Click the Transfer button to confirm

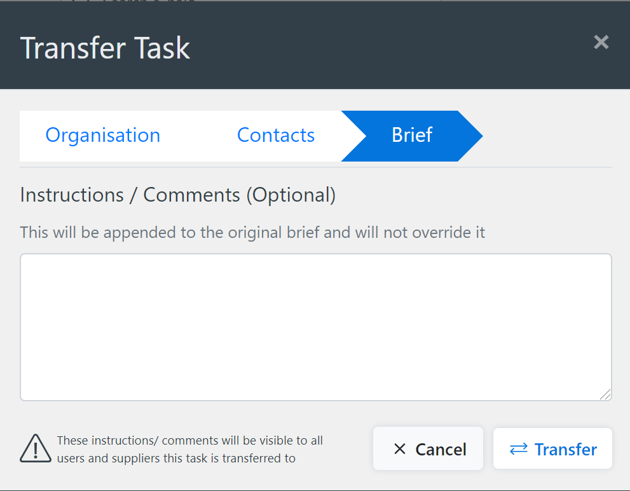[x=552, y=448]
